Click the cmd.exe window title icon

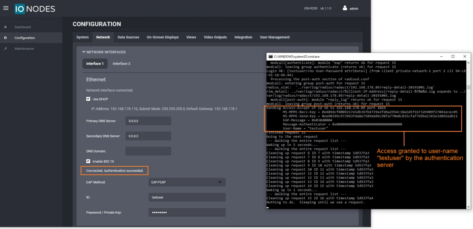[x=270, y=57]
